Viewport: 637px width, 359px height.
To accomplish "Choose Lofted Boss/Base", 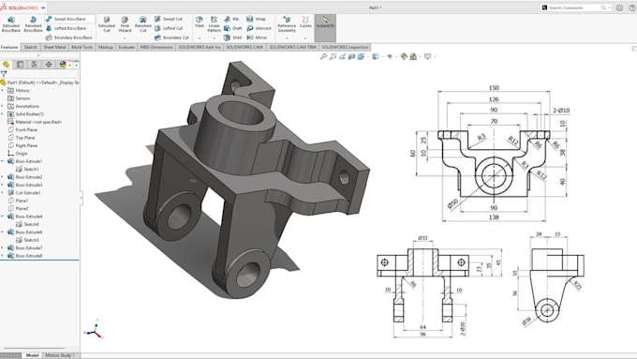I will pyautogui.click(x=66, y=28).
